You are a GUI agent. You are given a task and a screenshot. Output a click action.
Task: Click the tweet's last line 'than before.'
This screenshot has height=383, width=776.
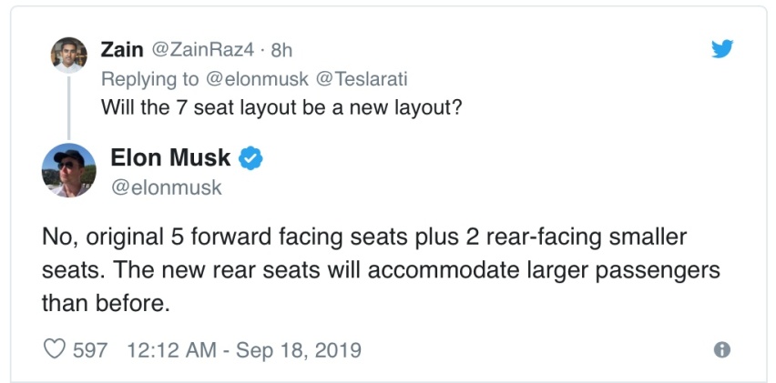coord(106,304)
